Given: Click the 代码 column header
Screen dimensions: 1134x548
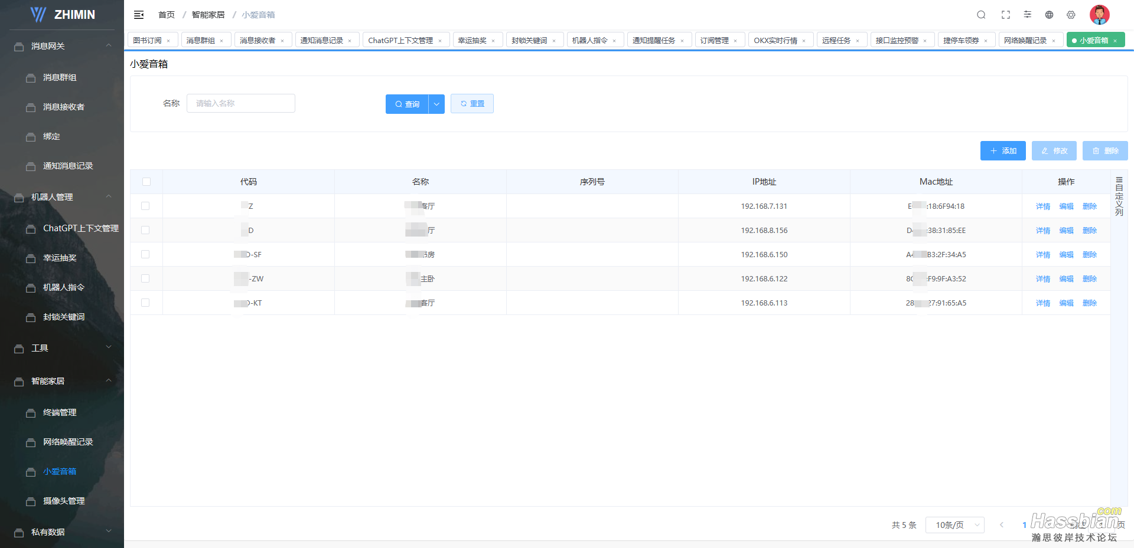Looking at the screenshot, I should point(249,182).
